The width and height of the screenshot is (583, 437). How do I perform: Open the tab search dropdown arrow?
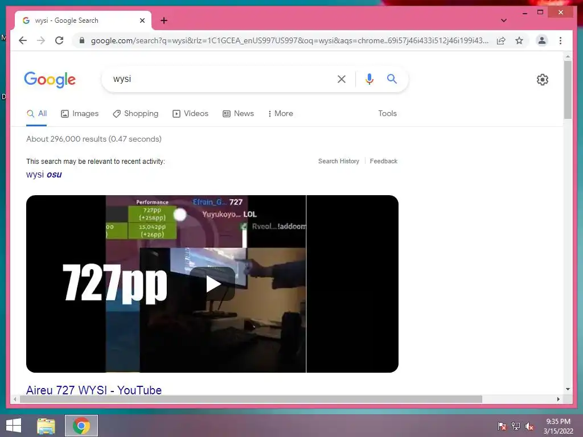click(503, 20)
